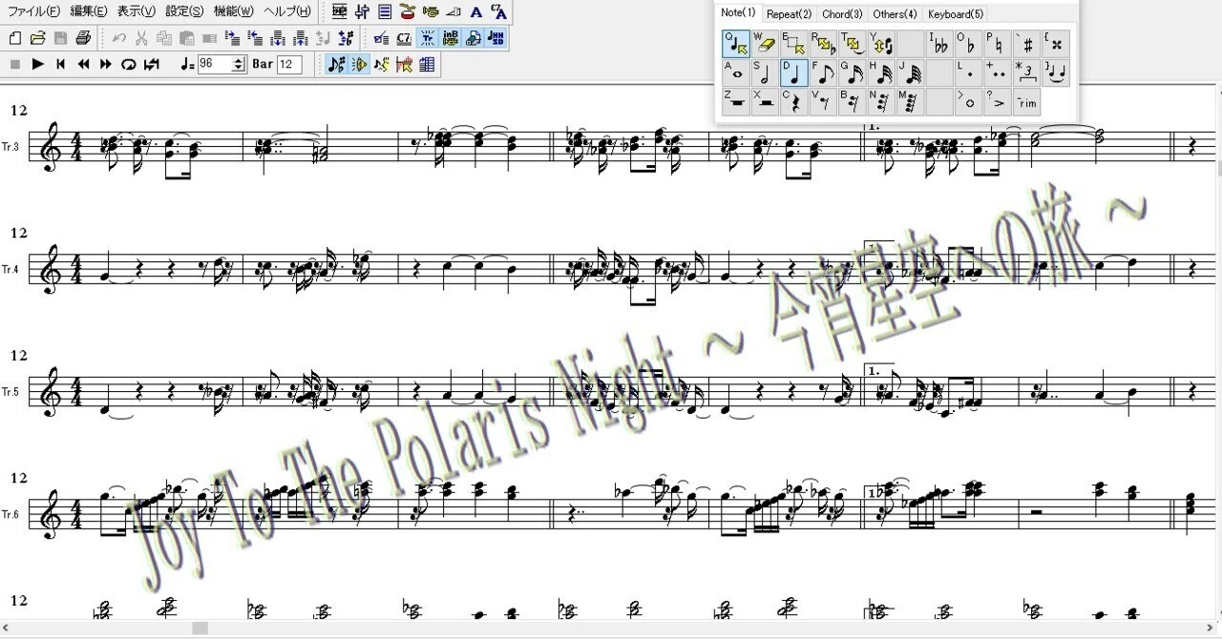
Task: Select the note input cursor tool (Q)
Action: pos(736,44)
